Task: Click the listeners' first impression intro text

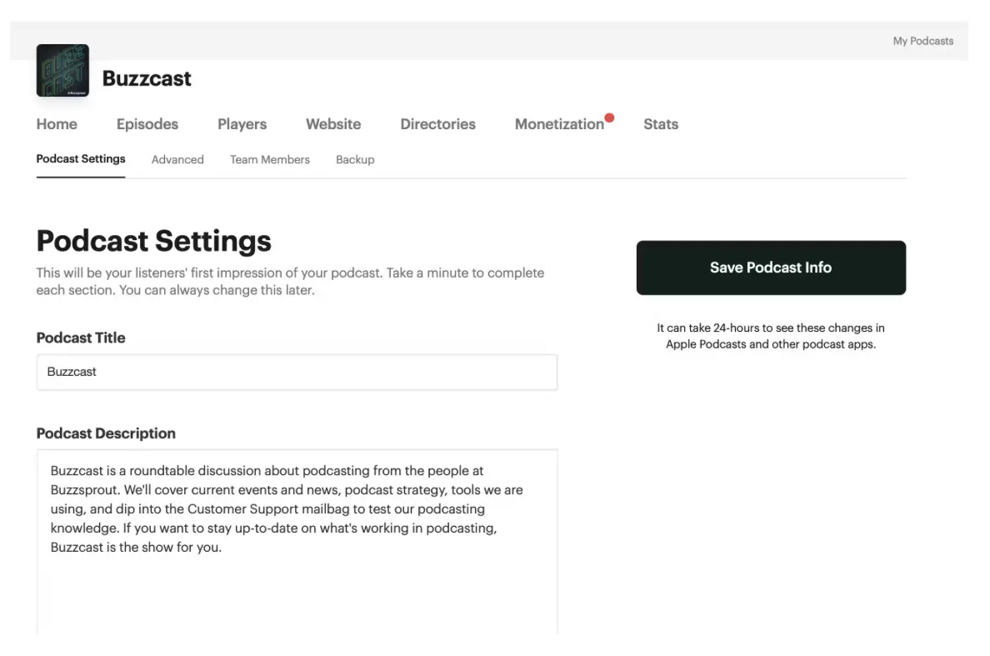Action: (x=290, y=282)
